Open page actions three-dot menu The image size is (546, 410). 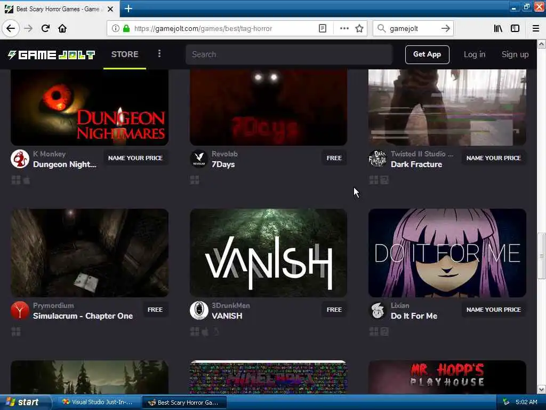[344, 28]
